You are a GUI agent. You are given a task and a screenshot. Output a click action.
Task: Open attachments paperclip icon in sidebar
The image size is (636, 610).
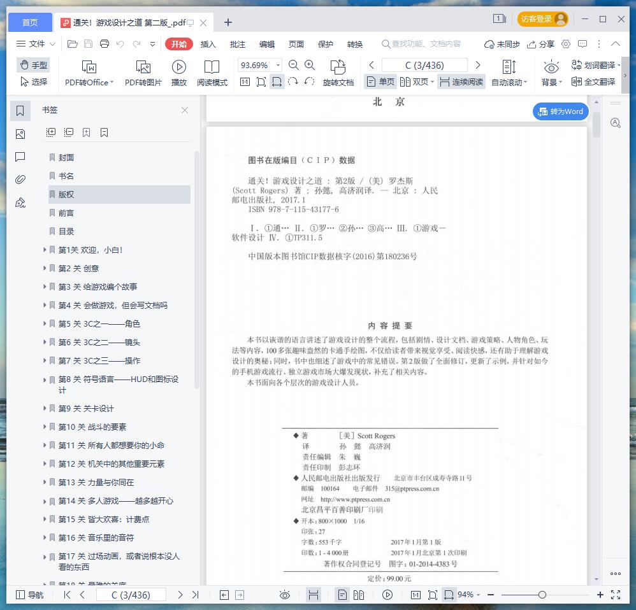coord(20,179)
